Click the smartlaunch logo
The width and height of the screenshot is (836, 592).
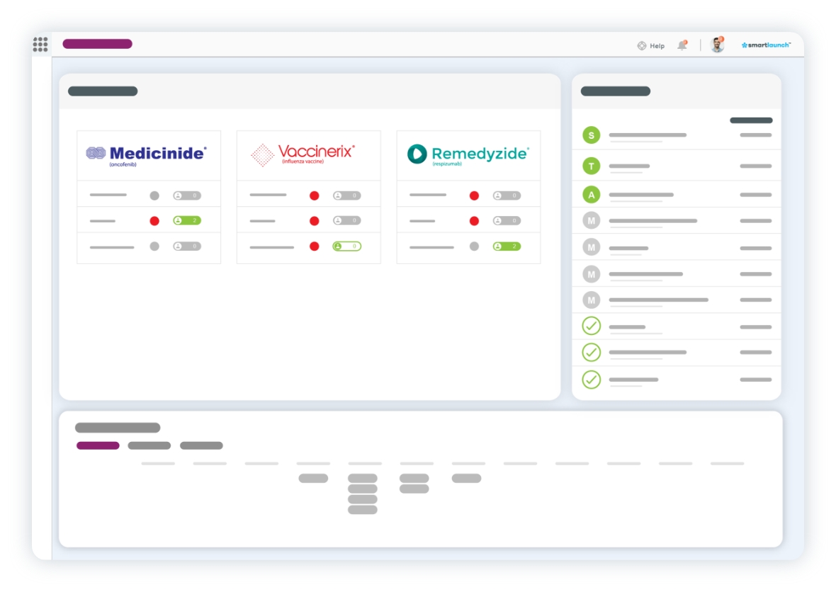click(x=766, y=45)
